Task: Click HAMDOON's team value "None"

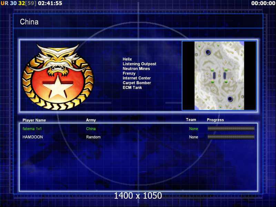Action: pos(194,137)
